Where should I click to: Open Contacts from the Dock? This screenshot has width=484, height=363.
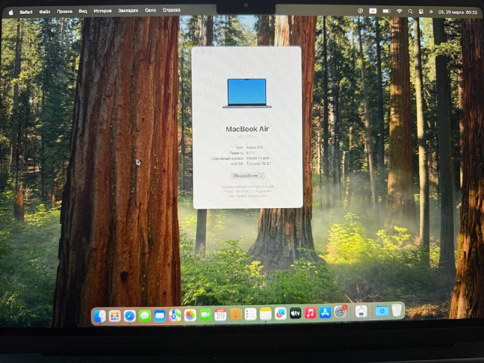coord(235,315)
